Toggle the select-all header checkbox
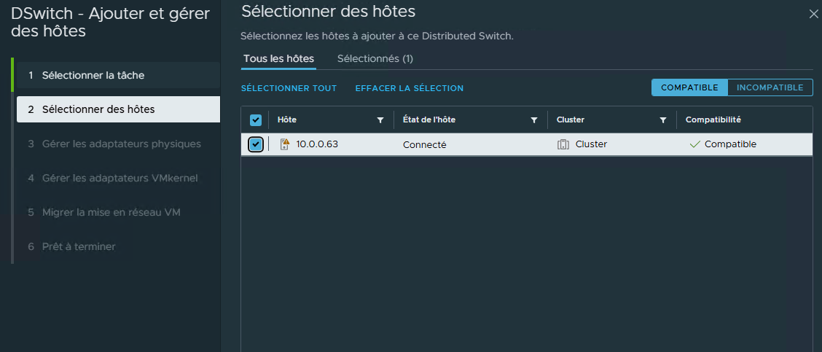Viewport: 822px width, 352px height. [x=256, y=120]
